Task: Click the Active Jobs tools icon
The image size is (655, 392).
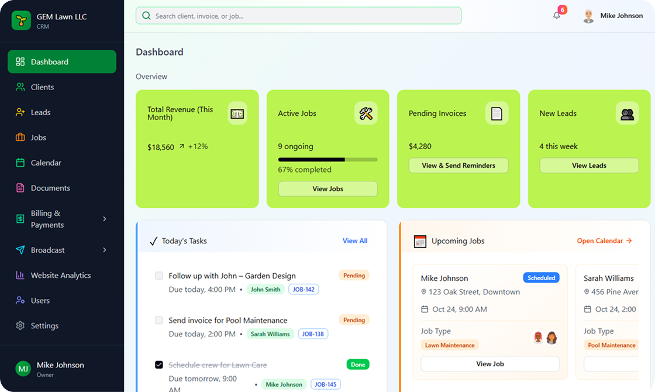Action: (366, 114)
